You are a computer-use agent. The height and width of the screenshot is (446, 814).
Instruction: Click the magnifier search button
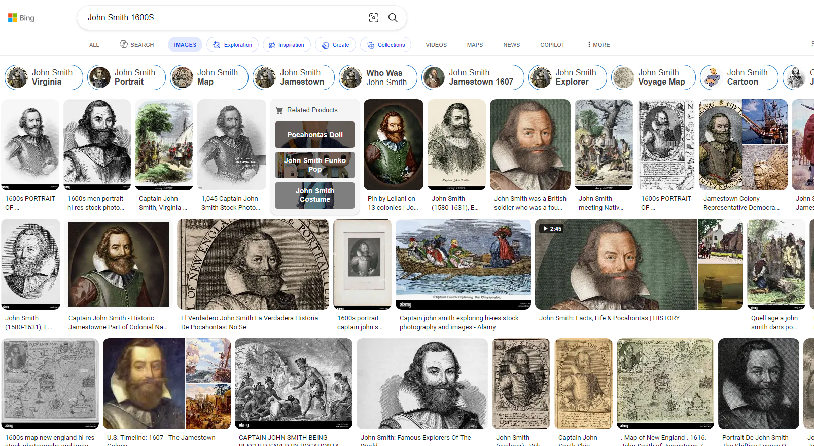pyautogui.click(x=393, y=18)
